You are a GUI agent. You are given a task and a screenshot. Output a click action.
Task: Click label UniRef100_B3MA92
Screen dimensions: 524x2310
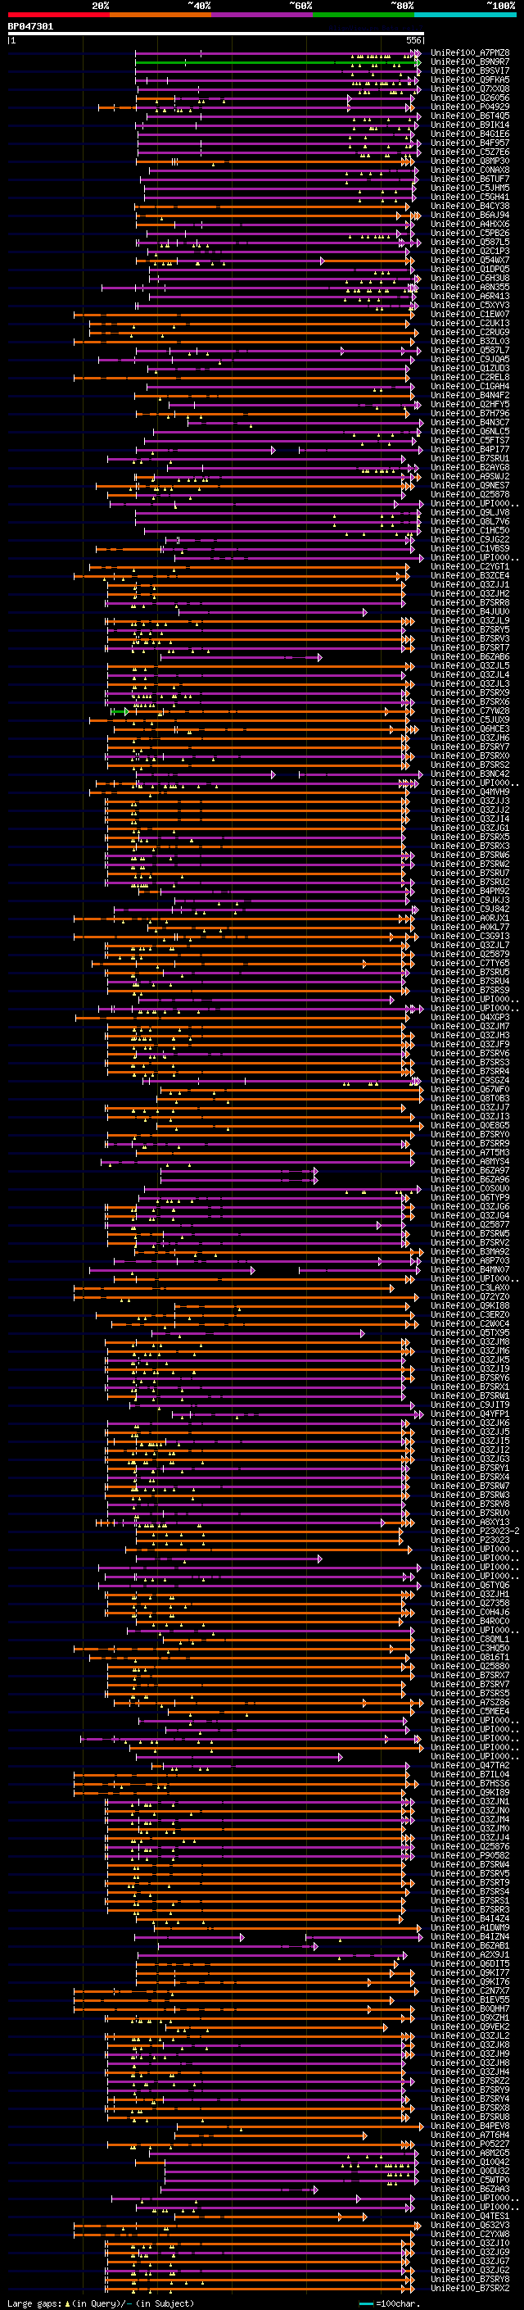[x=470, y=1251]
